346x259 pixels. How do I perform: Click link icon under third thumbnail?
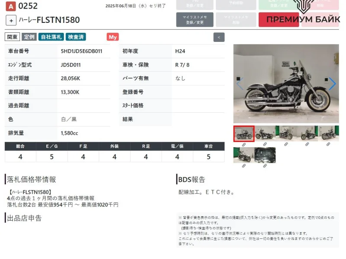click(x=286, y=145)
